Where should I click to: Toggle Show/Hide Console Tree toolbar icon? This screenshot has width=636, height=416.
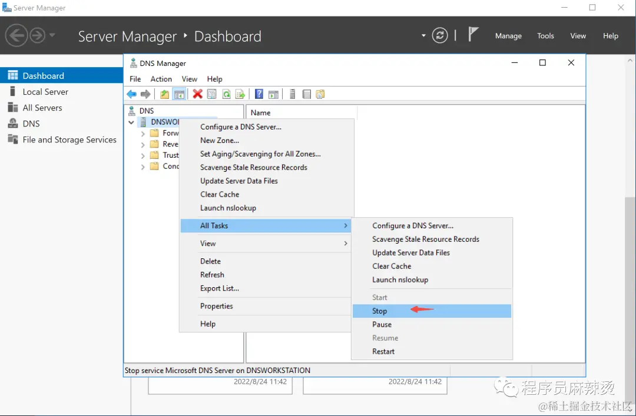click(179, 94)
